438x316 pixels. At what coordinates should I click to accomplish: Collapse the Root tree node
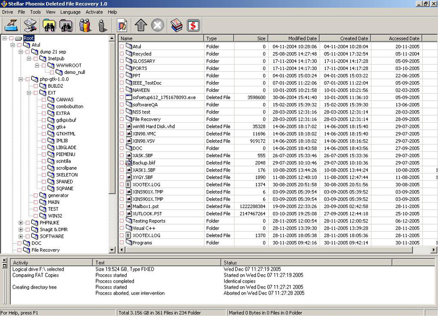point(4,38)
